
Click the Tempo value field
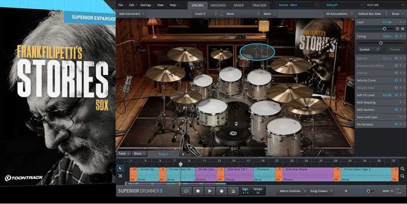point(258,191)
